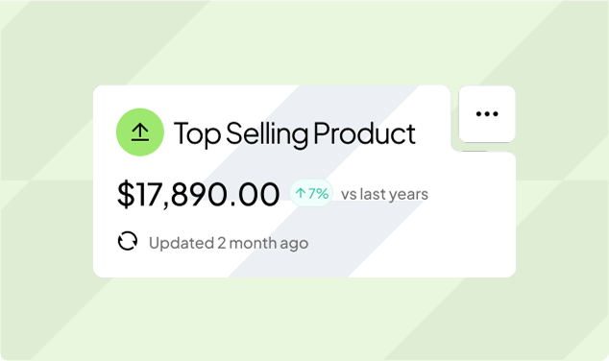Select the 7% growth badge
The image size is (609, 361).
(311, 193)
